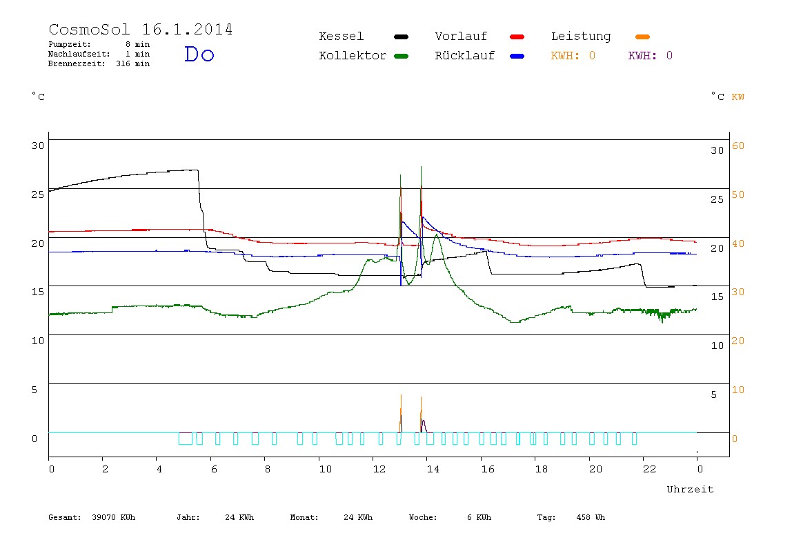792x560 pixels.
Task: Click the "CosmoSol 16.1.2014" chart title
Action: click(x=141, y=29)
